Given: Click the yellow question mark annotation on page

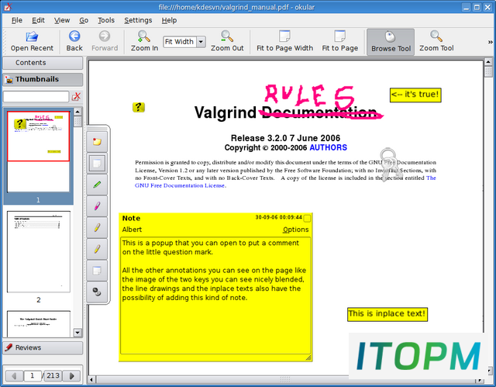Looking at the screenshot, I should point(139,107).
